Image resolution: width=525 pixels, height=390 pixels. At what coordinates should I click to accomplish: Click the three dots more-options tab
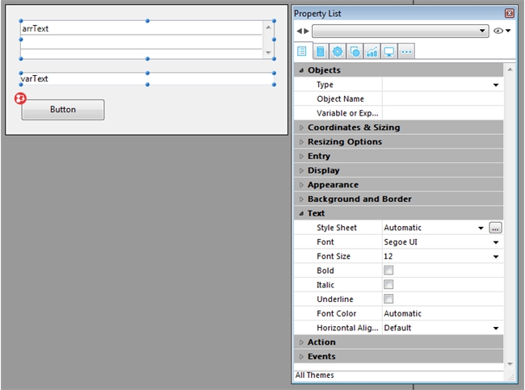tap(406, 51)
